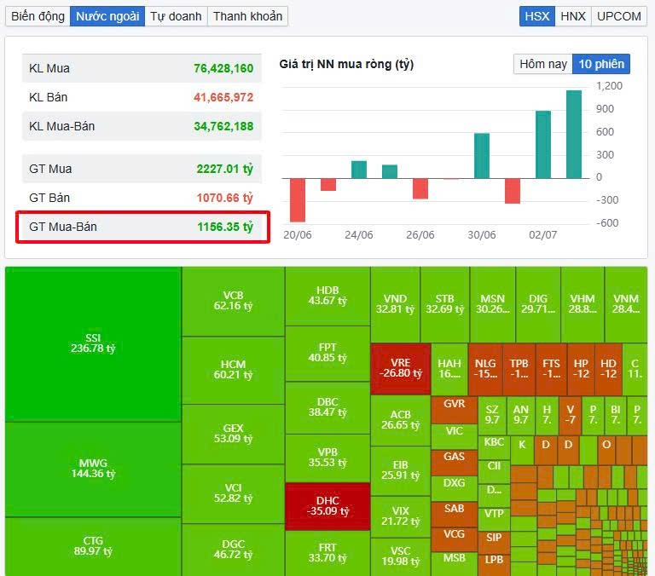Viewport: 655px width, 576px height.
Task: Select the HSX exchange button
Action: (537, 16)
